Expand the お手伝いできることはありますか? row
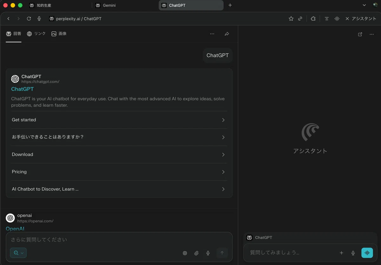The width and height of the screenshot is (381, 265). point(119,137)
